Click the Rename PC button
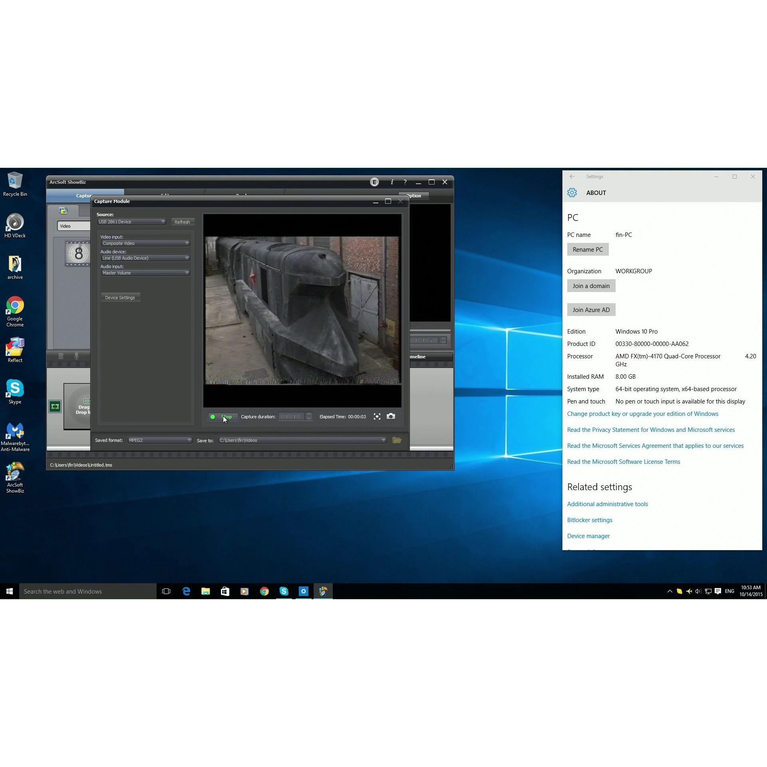Image resolution: width=767 pixels, height=767 pixels. coord(587,249)
